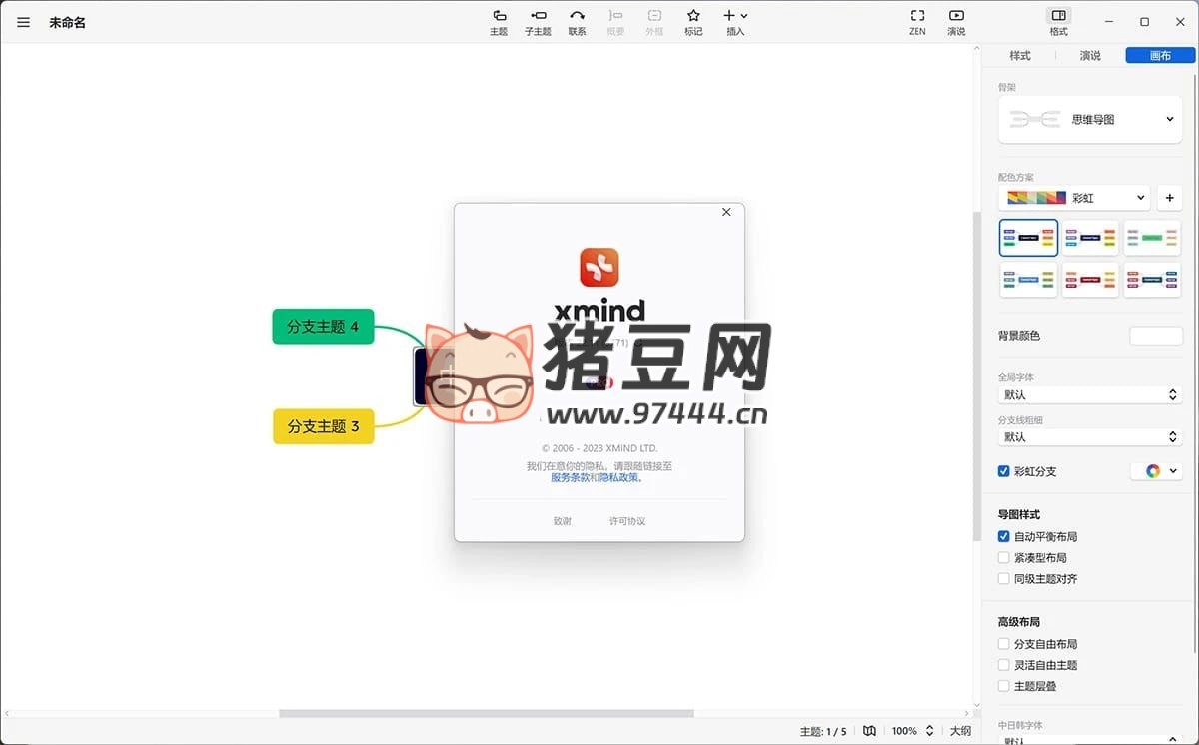The height and width of the screenshot is (745, 1199).
Task: Click 许可协议 in about dialog
Action: tap(627, 521)
